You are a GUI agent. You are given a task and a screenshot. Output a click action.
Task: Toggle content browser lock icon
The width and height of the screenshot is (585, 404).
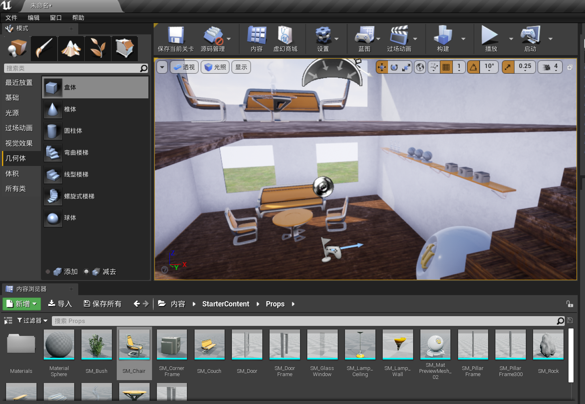click(570, 304)
